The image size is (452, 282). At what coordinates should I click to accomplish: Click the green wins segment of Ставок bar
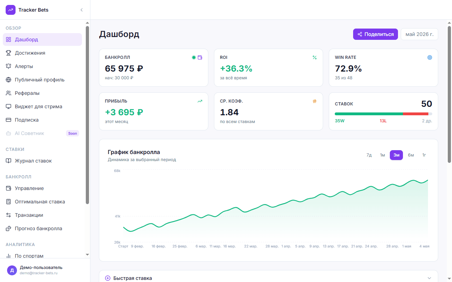point(369,114)
